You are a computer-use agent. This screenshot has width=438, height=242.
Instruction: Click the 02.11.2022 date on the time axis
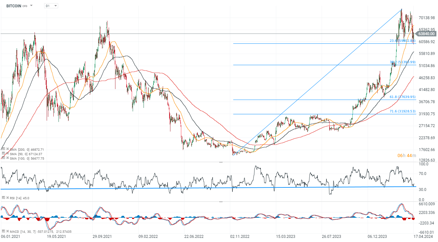coord(239,237)
